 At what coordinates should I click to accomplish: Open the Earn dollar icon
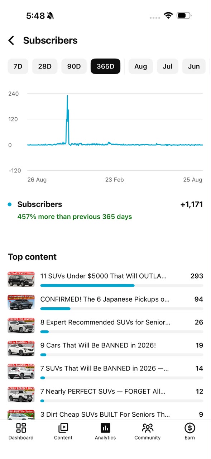190,428
